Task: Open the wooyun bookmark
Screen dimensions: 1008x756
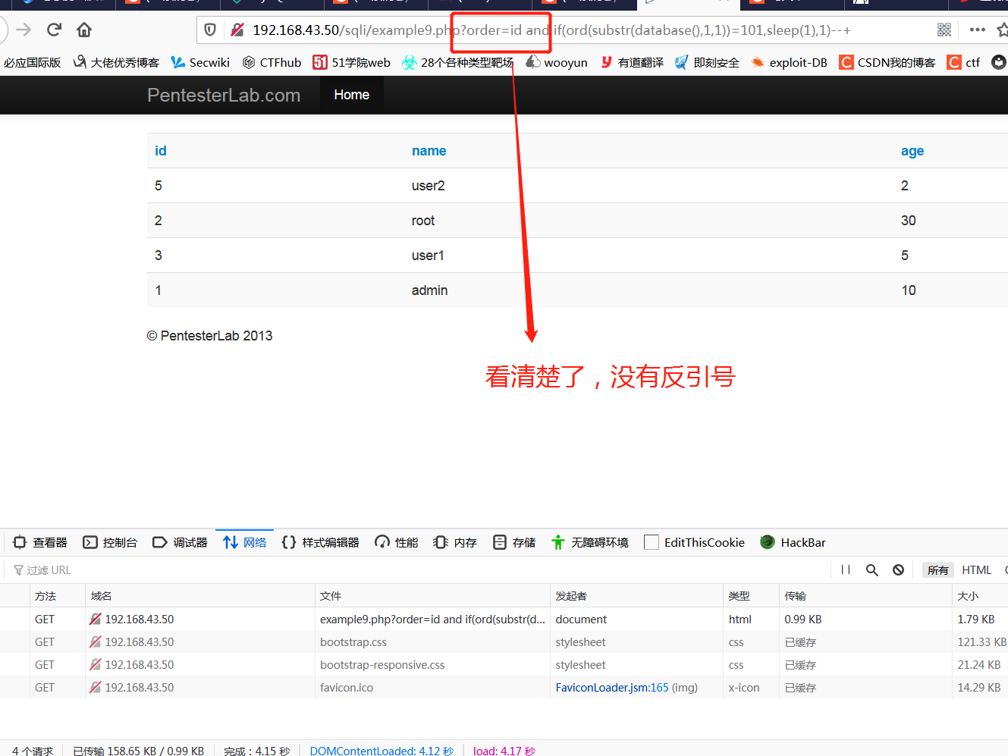Action: coord(557,62)
